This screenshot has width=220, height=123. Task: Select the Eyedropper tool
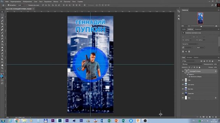tap(2, 27)
